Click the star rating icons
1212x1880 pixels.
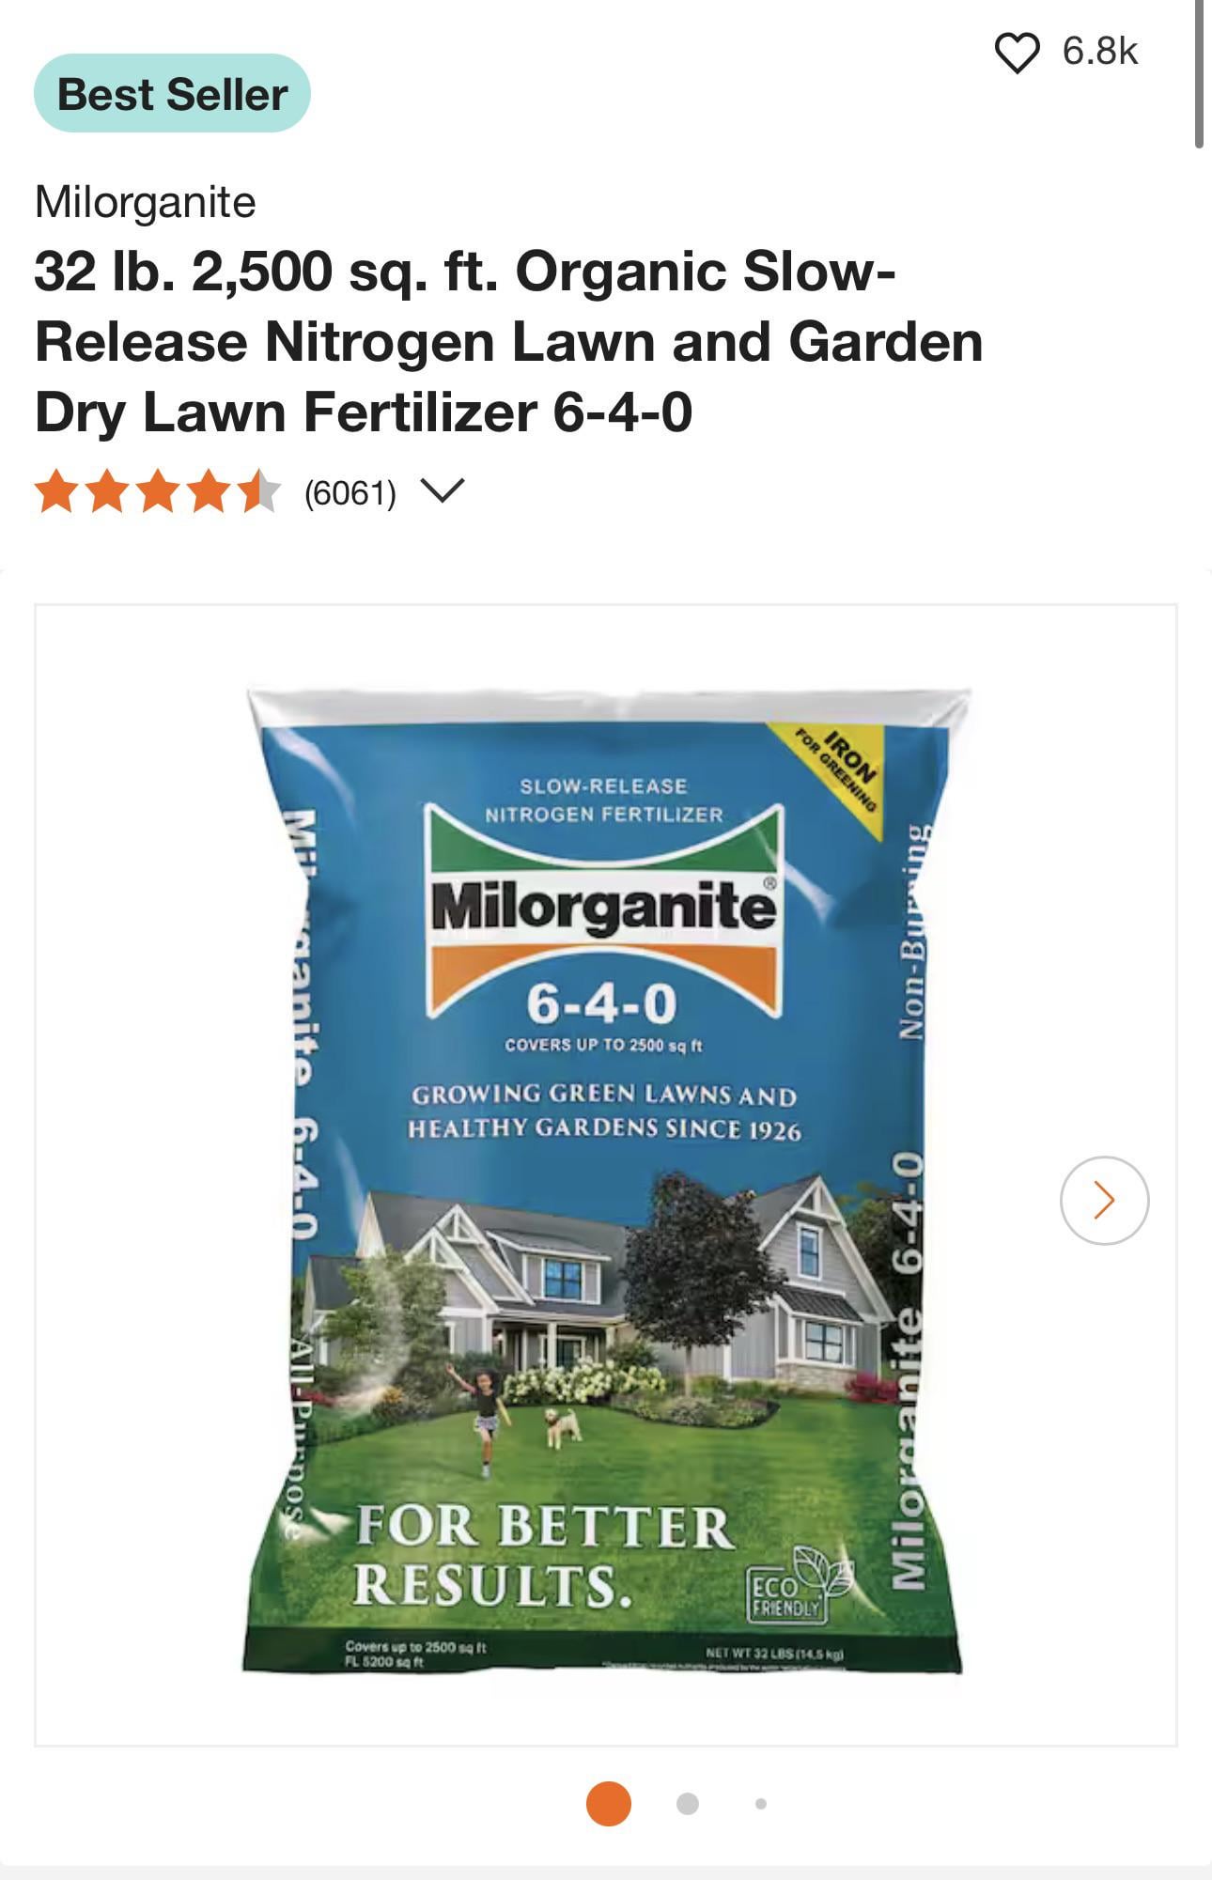[157, 492]
